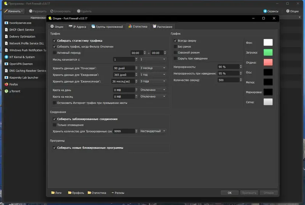Click the Delivery Optimization service icon

[6, 37]
